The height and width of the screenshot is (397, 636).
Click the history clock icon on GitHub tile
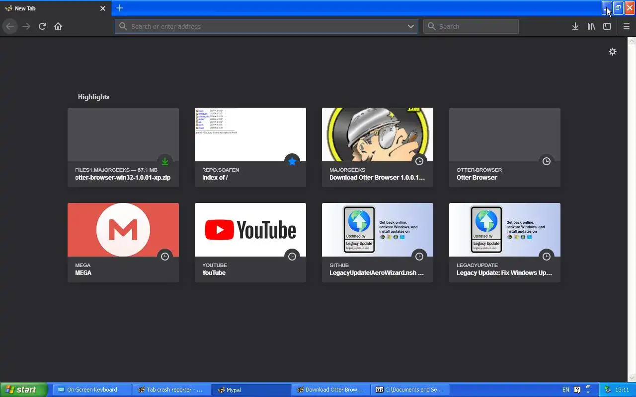pos(419,257)
